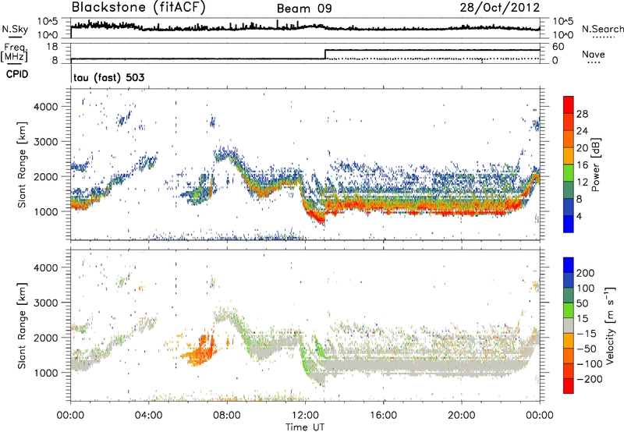Click the blue bottom swatch of the Power colorbar
This screenshot has width=624, height=432.
(x=569, y=224)
